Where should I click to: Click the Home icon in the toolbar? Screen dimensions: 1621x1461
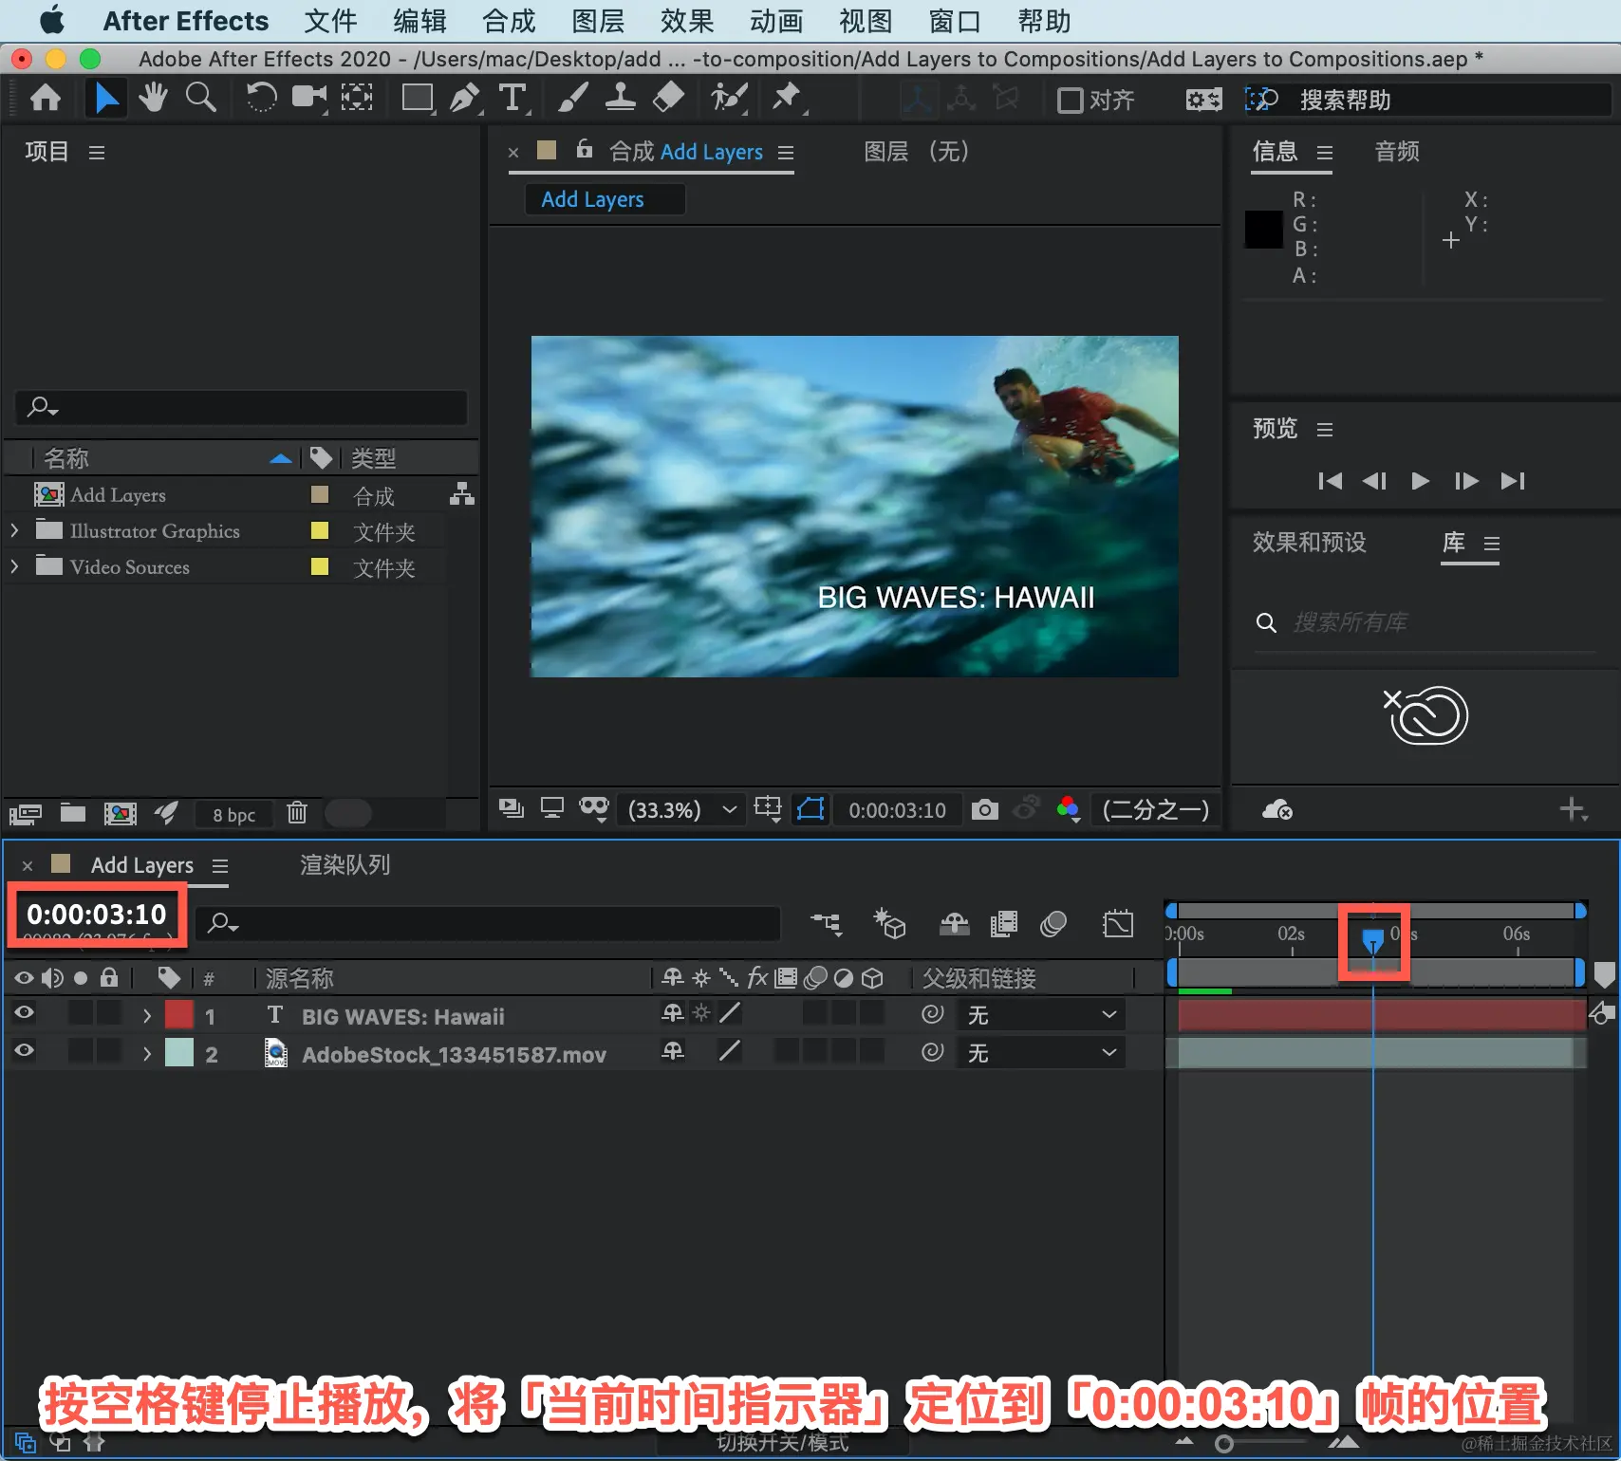[x=46, y=98]
